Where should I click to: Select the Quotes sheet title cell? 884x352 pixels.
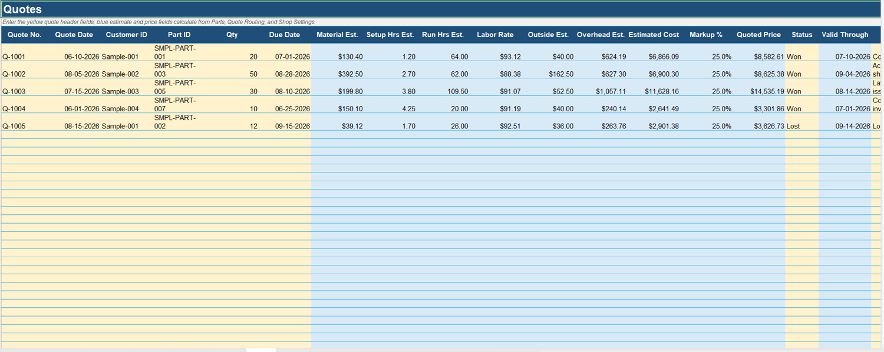(x=441, y=10)
